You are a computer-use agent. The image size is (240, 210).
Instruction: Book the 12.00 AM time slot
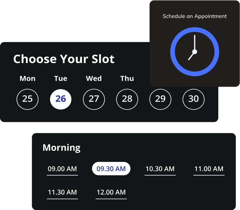tap(111, 192)
